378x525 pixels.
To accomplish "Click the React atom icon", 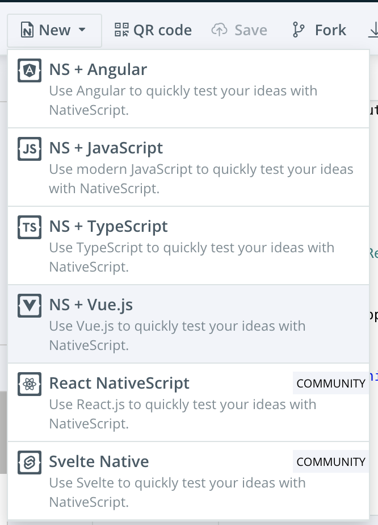I will (30, 384).
